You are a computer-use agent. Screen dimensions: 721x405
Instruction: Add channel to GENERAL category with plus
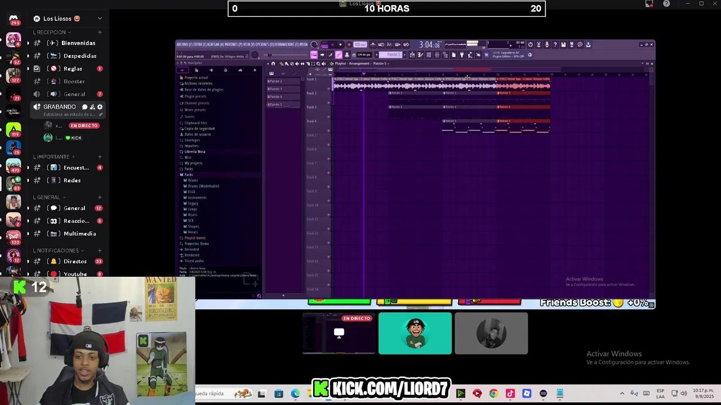pyautogui.click(x=100, y=197)
